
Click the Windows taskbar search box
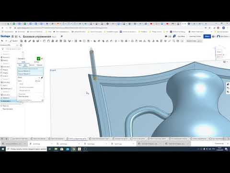click(27, 149)
